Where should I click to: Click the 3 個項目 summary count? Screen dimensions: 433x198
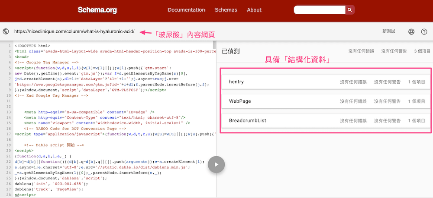(x=422, y=51)
